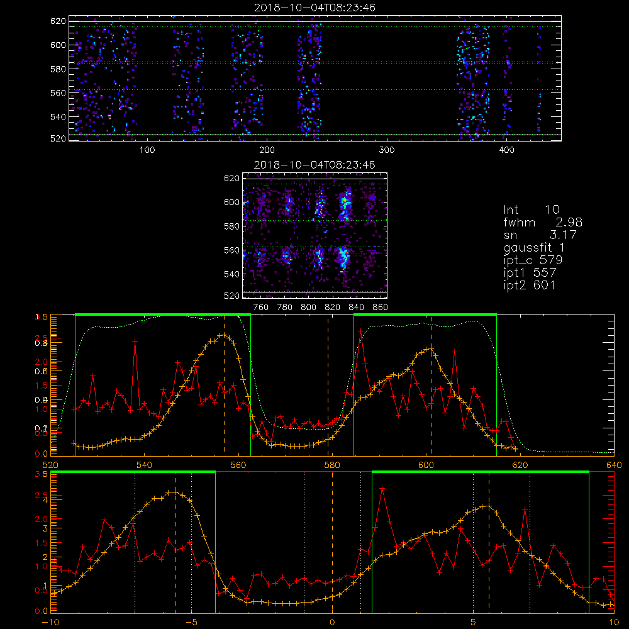Click the left thick green bar atop the upper line plot
Viewport: 629px width, 629px height.
[163, 315]
